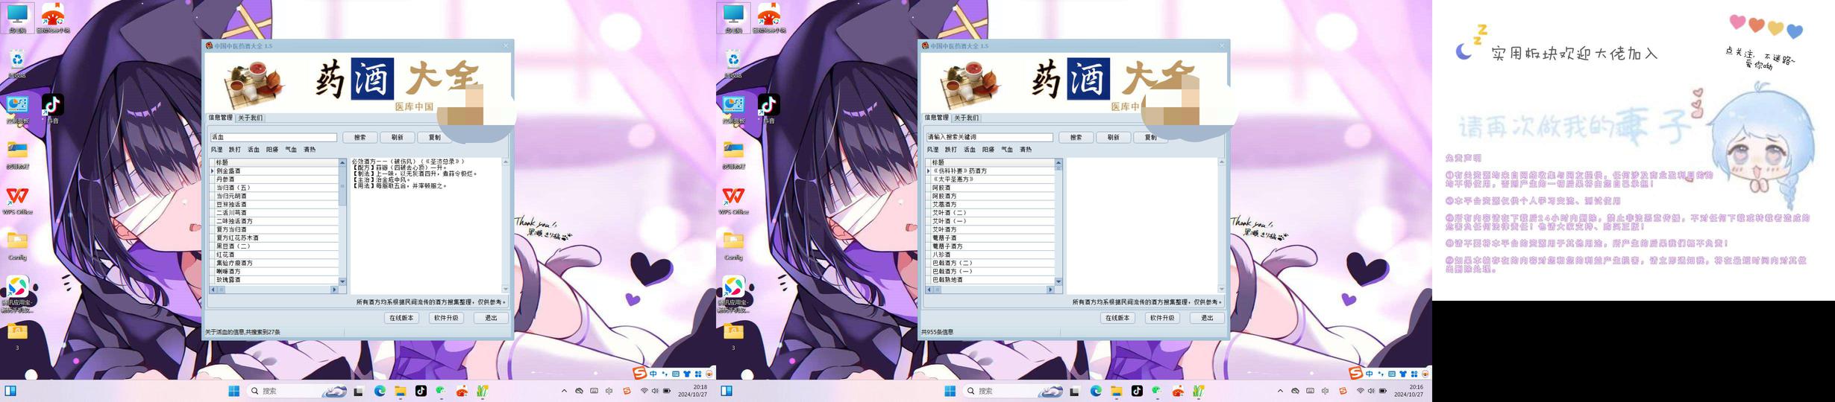Viewport: 1835px width, 402px height.
Task: Click 清热 category link in 955-entry window
Action: click(1026, 150)
